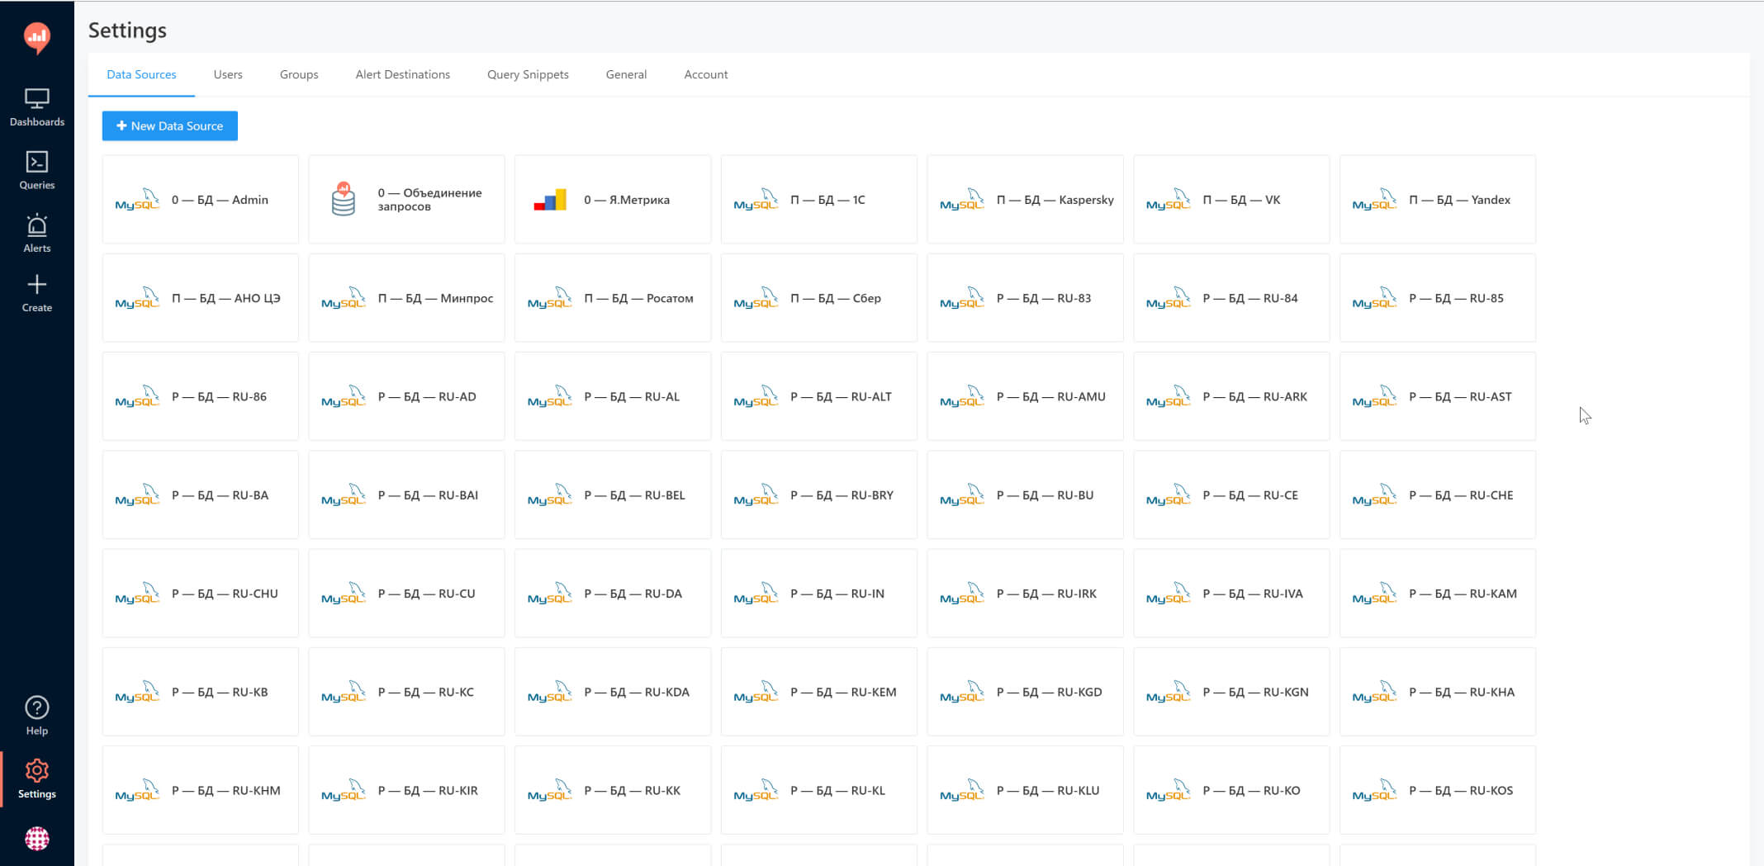Select the Р — БД — RU-BU card
1764x866 pixels.
coord(1025,495)
